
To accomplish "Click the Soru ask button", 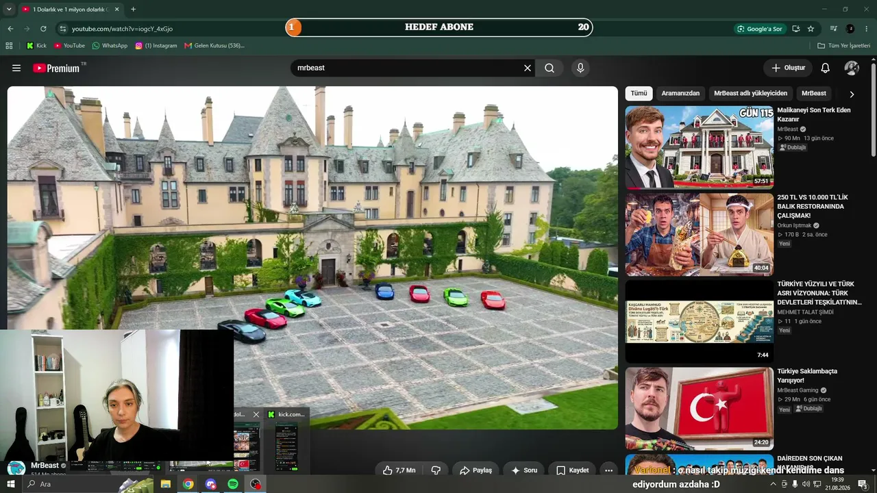I will [x=524, y=470].
